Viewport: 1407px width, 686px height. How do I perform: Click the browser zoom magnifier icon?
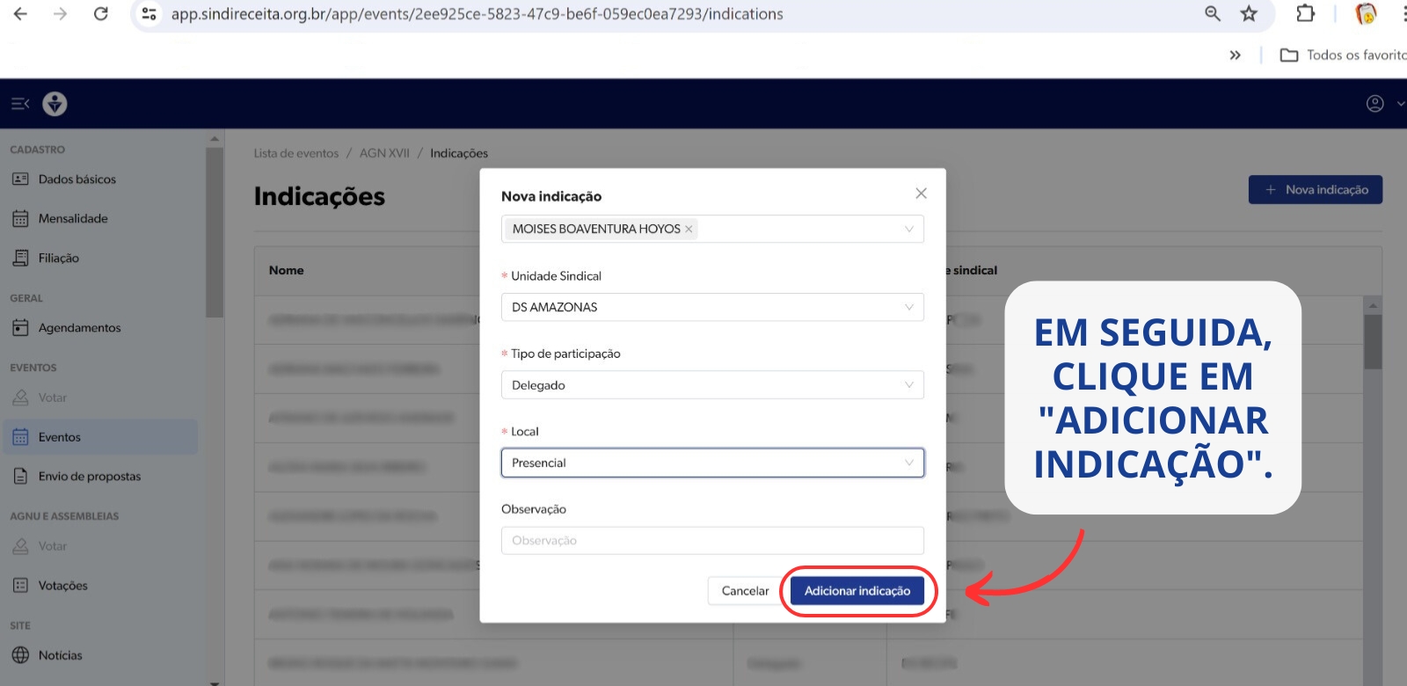click(x=1213, y=14)
